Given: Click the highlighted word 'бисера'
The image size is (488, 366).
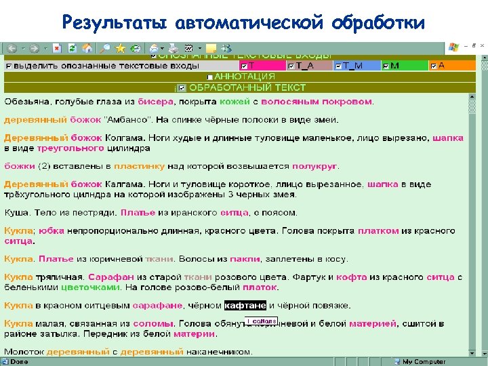Looking at the screenshot, I should 155,102.
